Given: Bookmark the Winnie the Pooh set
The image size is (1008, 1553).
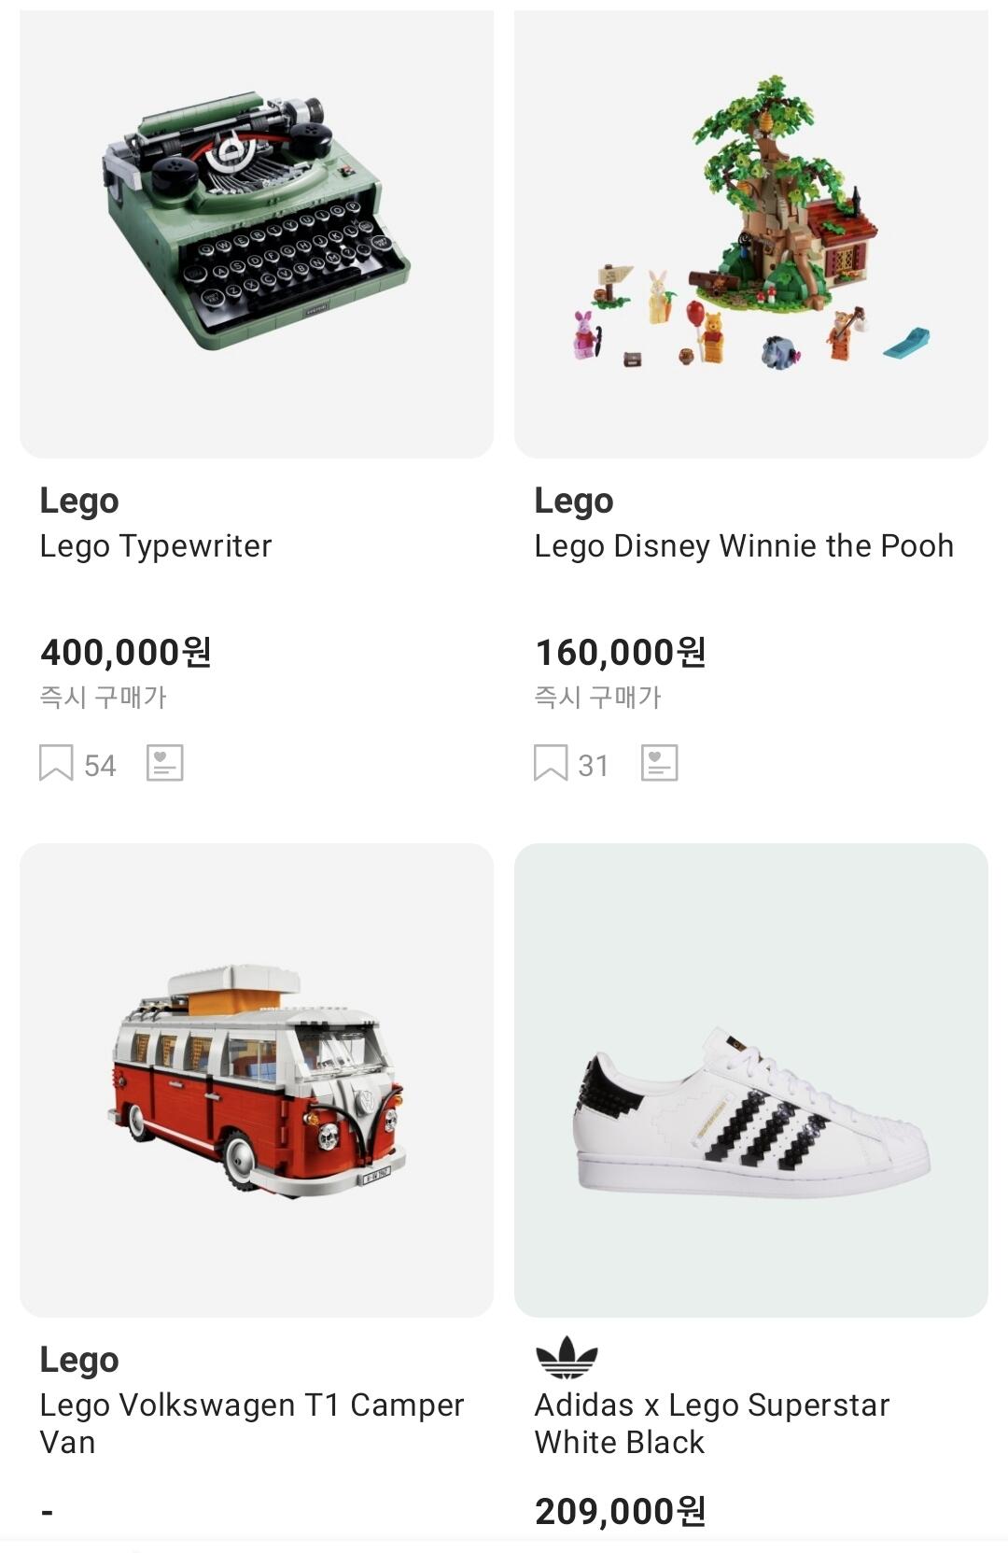Looking at the screenshot, I should (551, 763).
